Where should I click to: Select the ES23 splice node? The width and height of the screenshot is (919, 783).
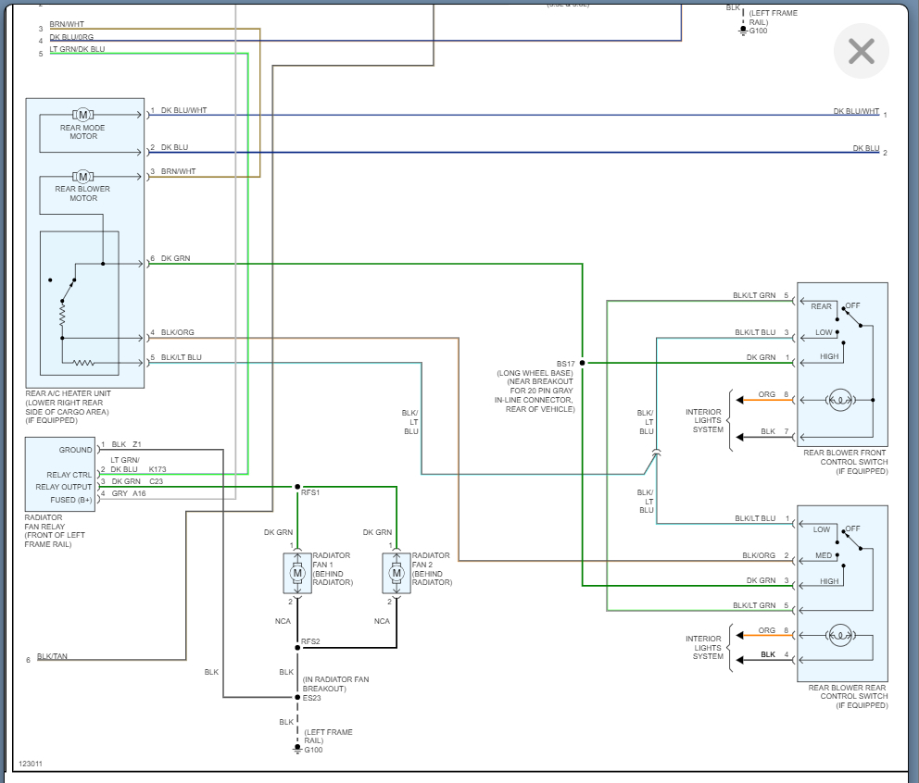coord(297,697)
